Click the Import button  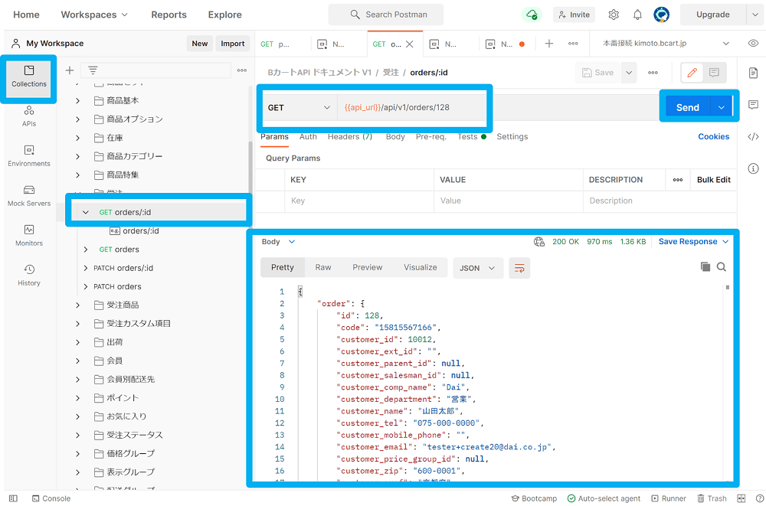click(233, 44)
